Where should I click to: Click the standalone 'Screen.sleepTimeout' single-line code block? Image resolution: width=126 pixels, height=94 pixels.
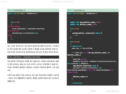33,57
